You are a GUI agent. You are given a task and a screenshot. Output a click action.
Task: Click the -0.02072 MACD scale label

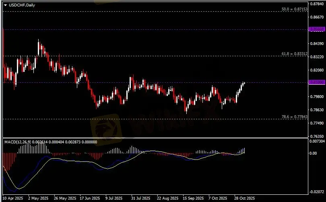(317, 192)
